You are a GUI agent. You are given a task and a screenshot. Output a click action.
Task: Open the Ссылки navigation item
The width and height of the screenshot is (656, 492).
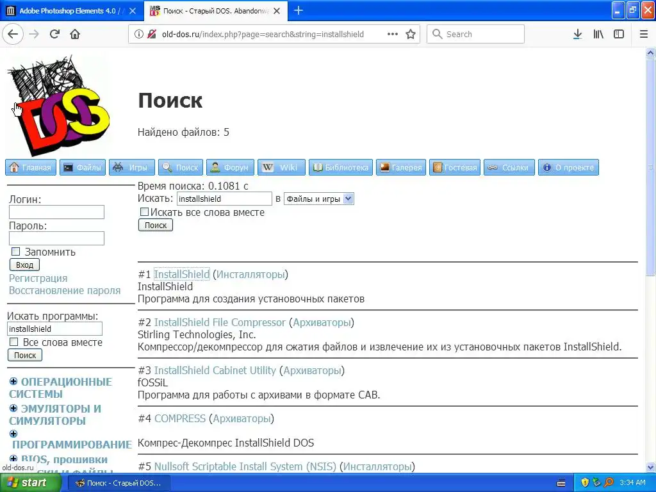(509, 167)
